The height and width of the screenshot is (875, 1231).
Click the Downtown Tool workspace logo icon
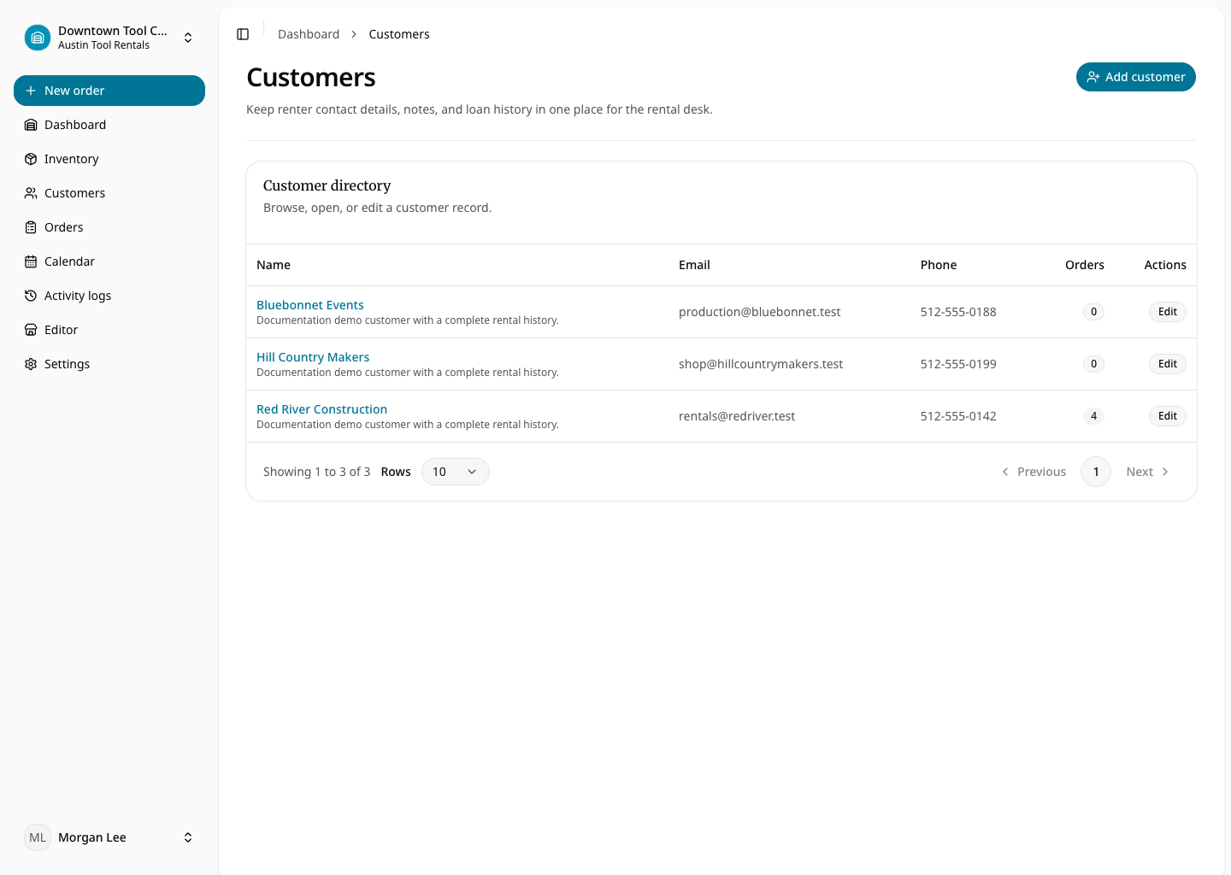click(x=38, y=38)
